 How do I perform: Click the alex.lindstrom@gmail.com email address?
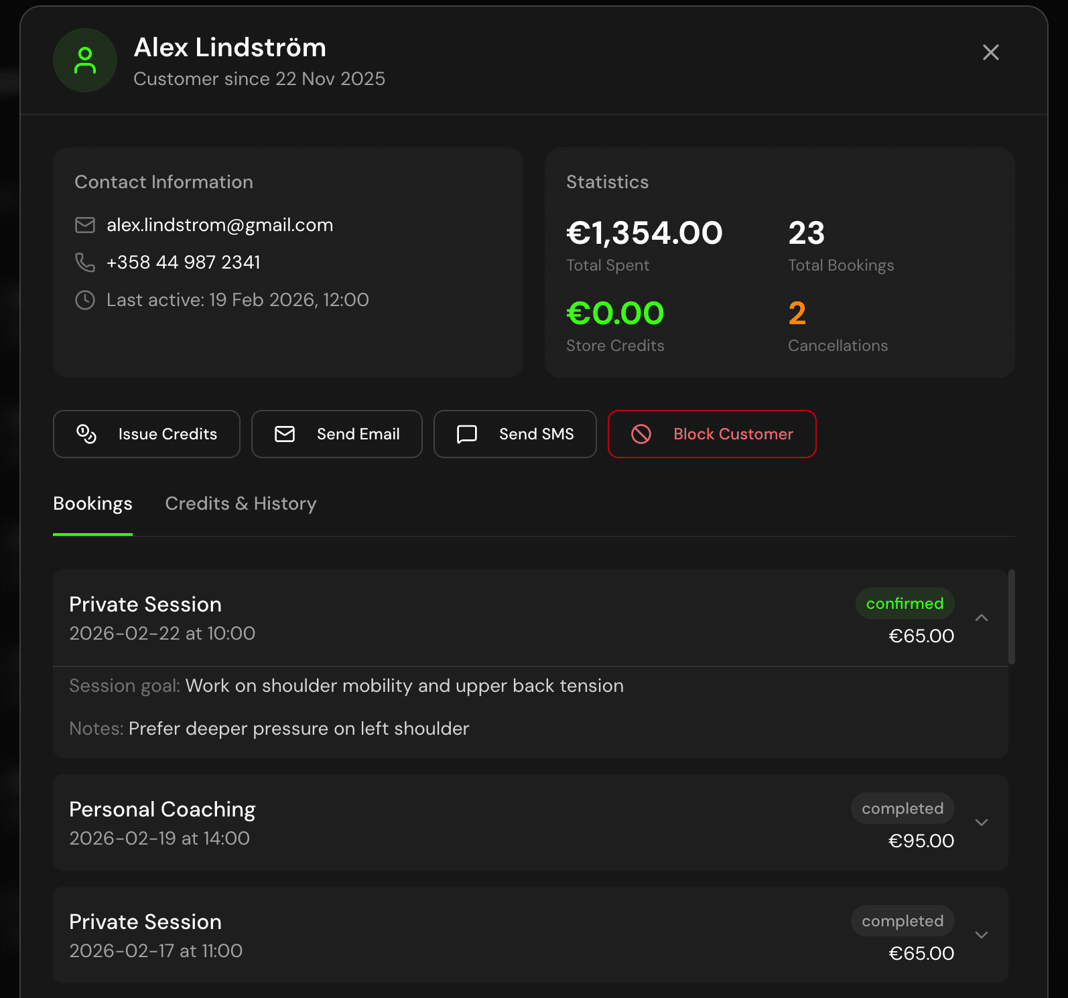(x=220, y=225)
